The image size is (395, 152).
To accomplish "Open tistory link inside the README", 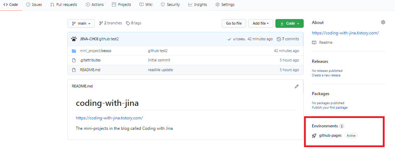I will click(x=109, y=118).
